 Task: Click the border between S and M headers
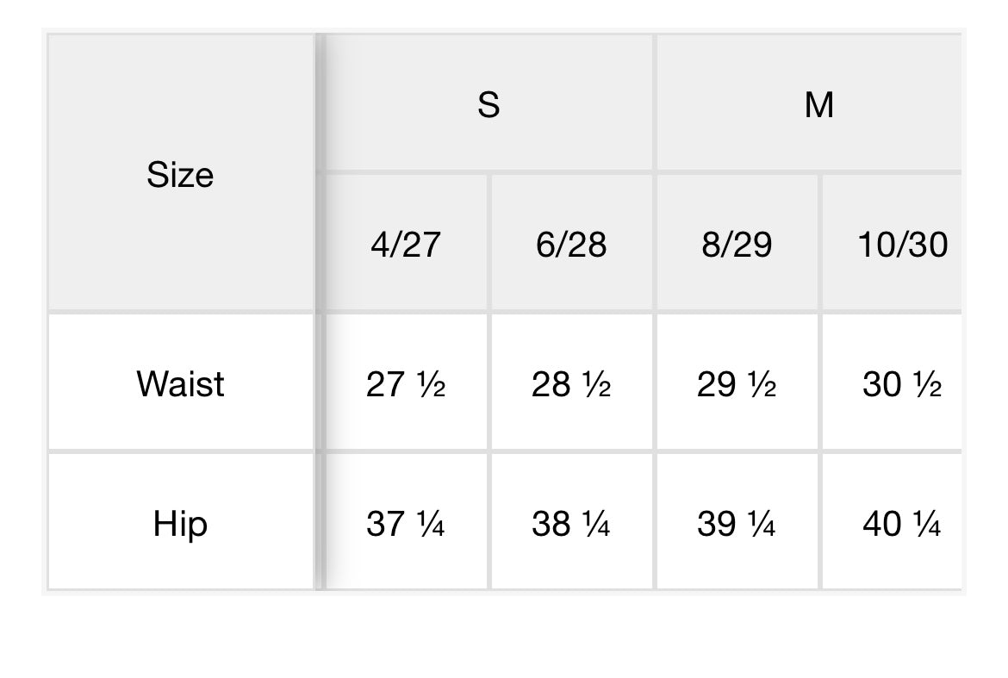tap(655, 103)
